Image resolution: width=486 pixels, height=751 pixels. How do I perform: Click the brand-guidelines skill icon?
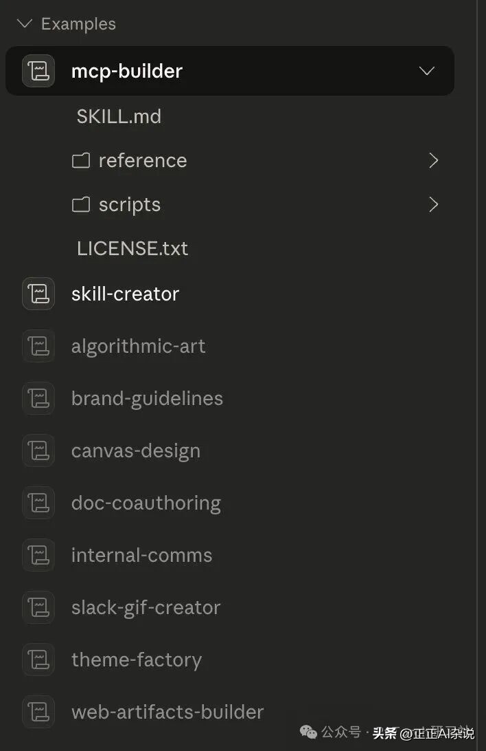click(38, 398)
